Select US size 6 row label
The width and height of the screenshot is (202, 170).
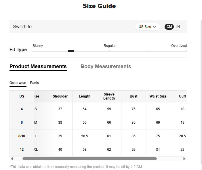point(22,123)
